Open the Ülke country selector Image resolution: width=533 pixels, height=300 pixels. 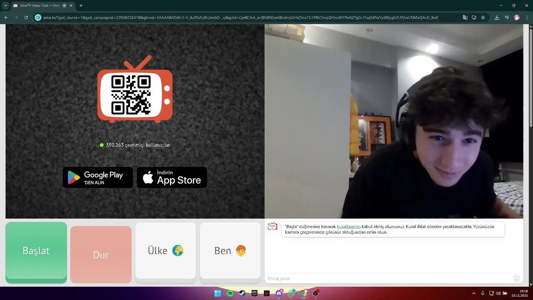[165, 250]
